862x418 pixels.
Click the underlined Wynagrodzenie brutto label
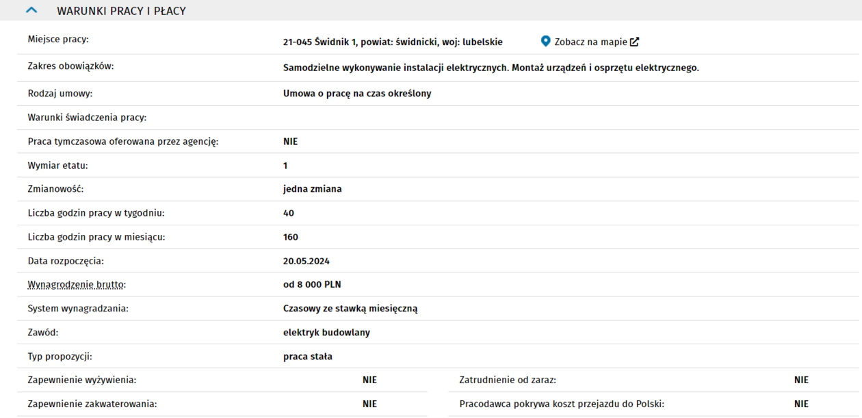[x=77, y=285]
